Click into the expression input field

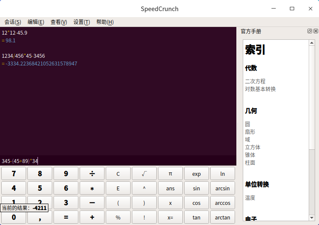128,161
